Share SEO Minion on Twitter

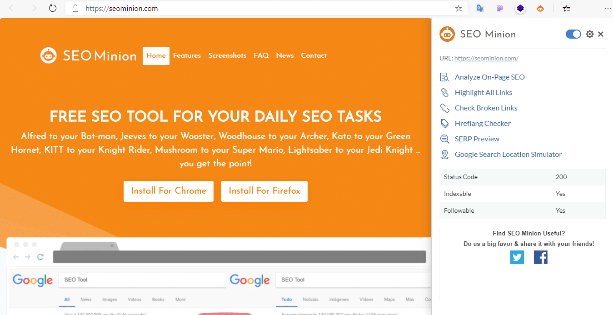coord(517,257)
